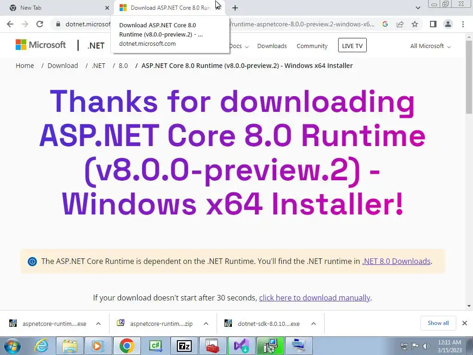Open Windows Explorer folder from taskbar
This screenshot has height=355, width=473.
(x=70, y=346)
